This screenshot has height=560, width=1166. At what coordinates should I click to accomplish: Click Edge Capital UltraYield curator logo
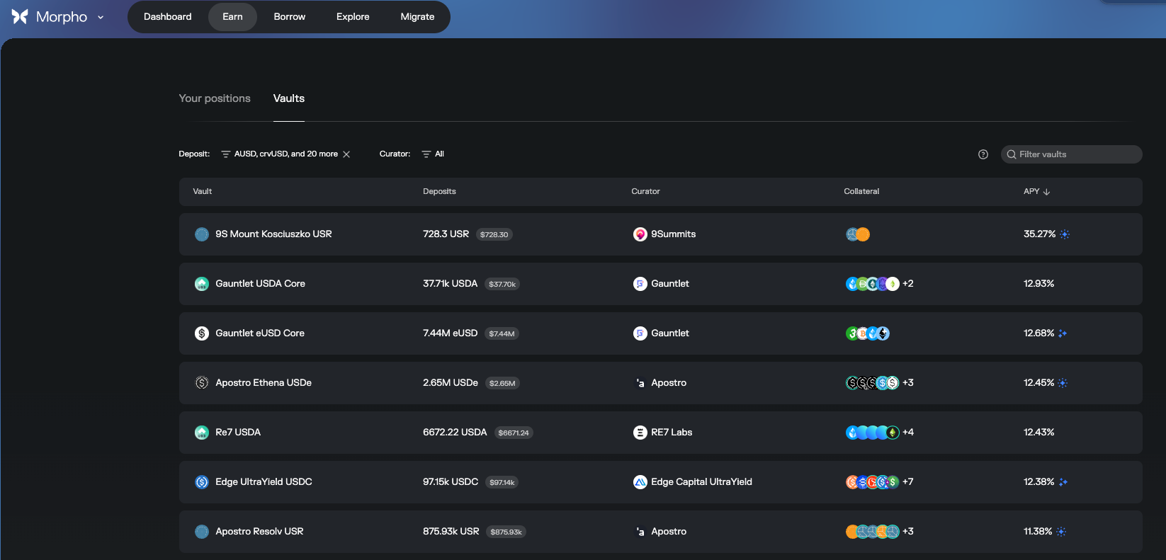coord(640,482)
